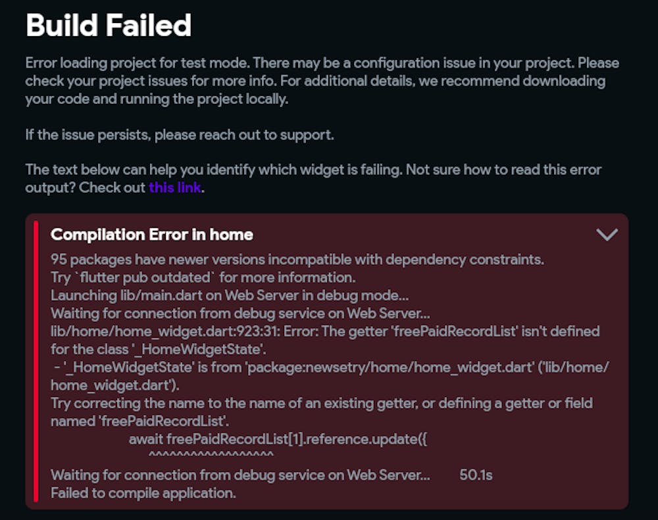Click the "package:newsetry/home/home_widget.dart" line
Screen dimensions: 658x520
pos(329,367)
